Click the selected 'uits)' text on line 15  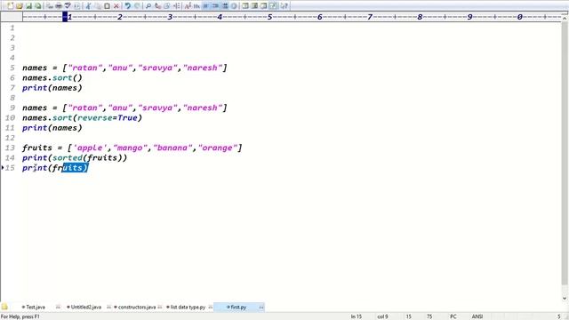click(75, 168)
